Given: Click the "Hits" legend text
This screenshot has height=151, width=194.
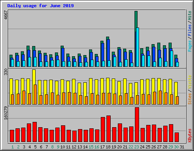Looking at the screenshot, I should click(190, 15).
